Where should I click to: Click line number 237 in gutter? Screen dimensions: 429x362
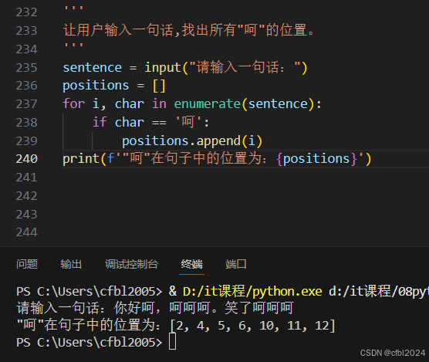pos(26,104)
